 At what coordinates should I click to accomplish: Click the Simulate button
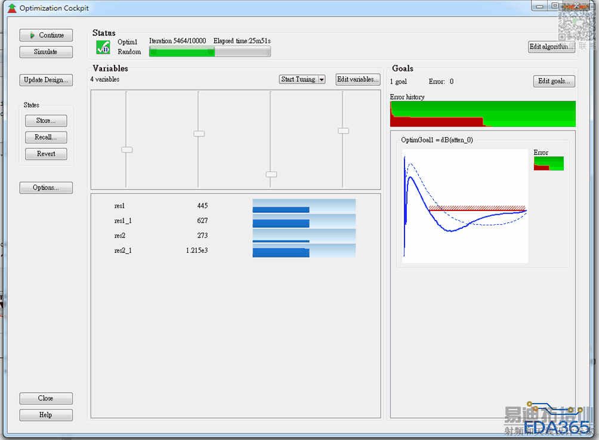(x=46, y=52)
